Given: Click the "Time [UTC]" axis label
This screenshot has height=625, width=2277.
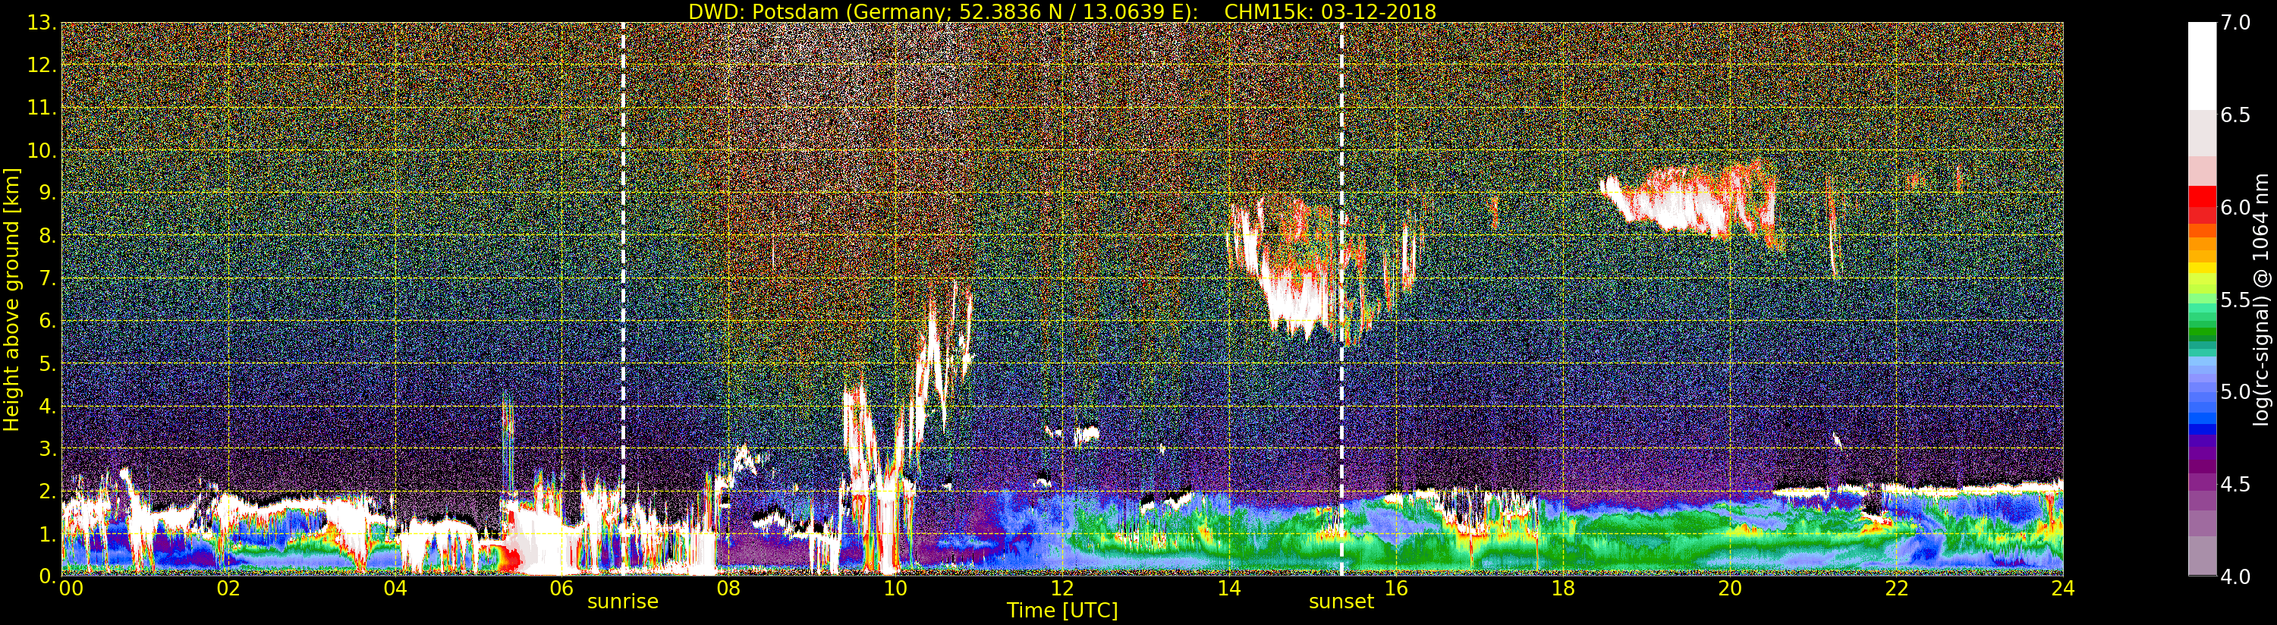Looking at the screenshot, I should (x=1062, y=611).
